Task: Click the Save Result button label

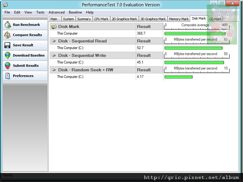Action: [23, 45]
